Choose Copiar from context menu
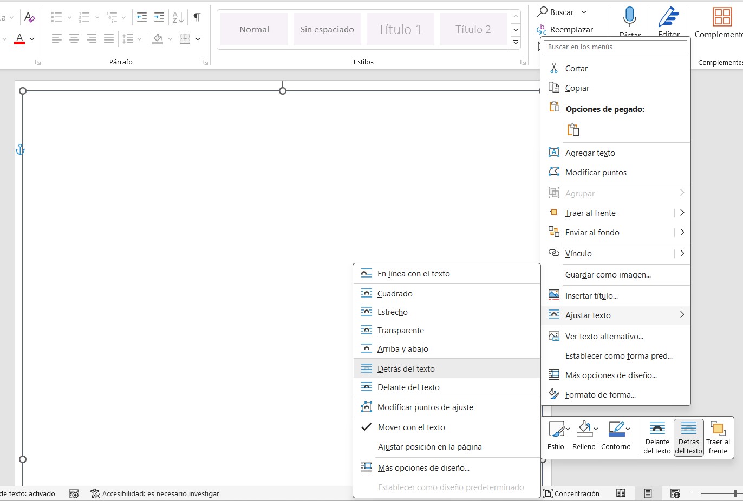 click(616, 88)
